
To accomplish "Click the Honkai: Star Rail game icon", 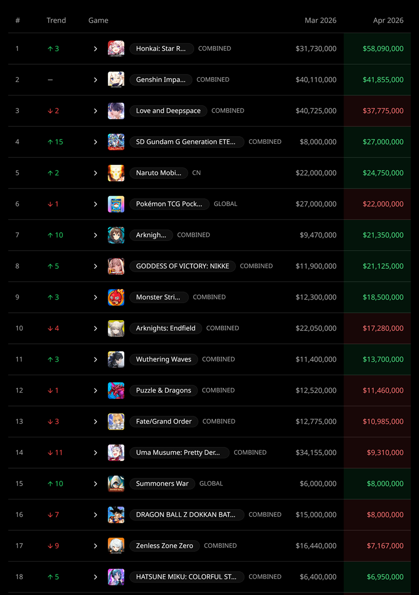I will (116, 49).
